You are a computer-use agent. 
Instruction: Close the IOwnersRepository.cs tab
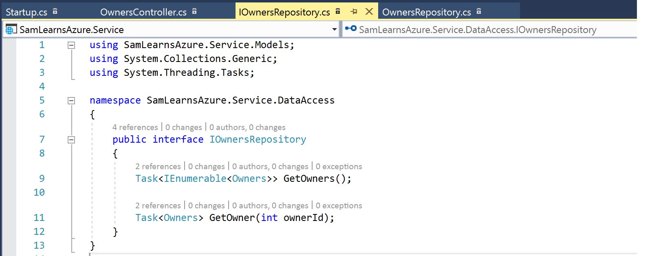(369, 12)
